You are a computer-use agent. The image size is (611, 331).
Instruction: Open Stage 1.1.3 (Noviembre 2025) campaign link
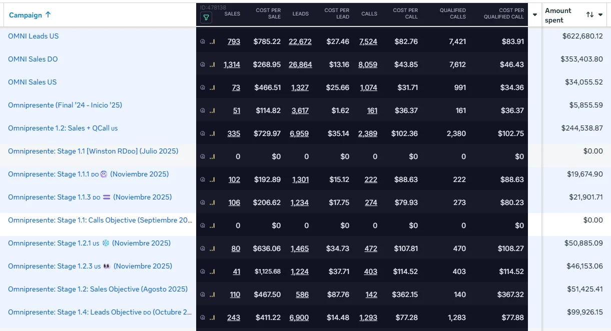coord(90,197)
